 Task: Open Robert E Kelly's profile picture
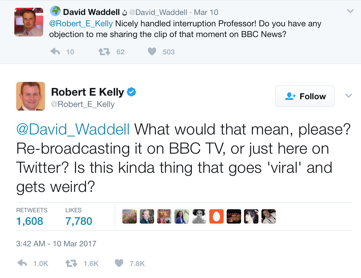click(x=31, y=96)
